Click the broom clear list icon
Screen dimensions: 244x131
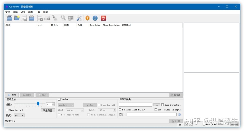pos(55,18)
